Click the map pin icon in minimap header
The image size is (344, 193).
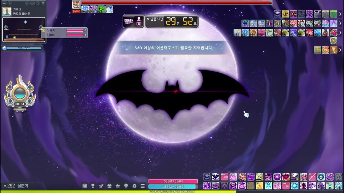coord(38,3)
